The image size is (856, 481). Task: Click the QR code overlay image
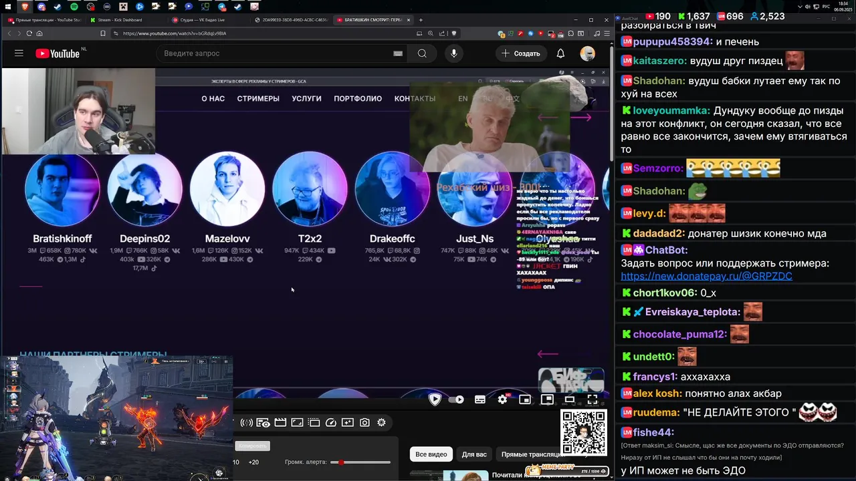tap(583, 433)
